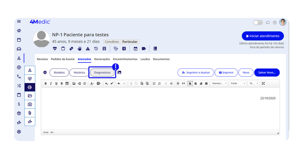Click the heartbeat vitals icon under patient name
Screen dimensions: 303x159
[x=55, y=49]
